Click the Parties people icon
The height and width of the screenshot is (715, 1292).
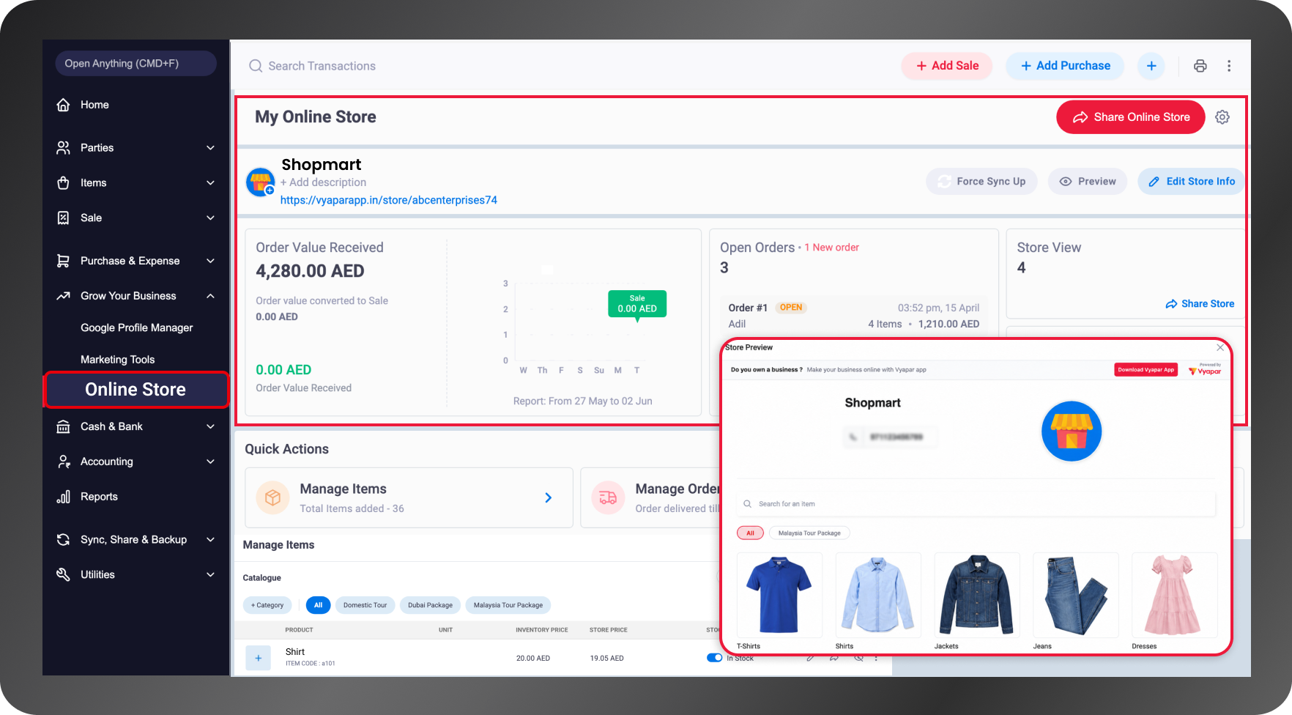click(x=64, y=148)
